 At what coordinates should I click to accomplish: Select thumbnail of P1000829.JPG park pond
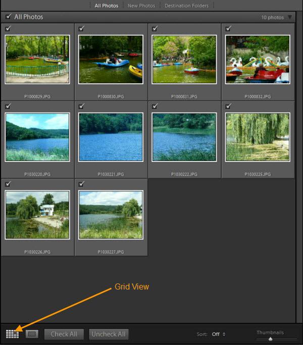coord(37,60)
